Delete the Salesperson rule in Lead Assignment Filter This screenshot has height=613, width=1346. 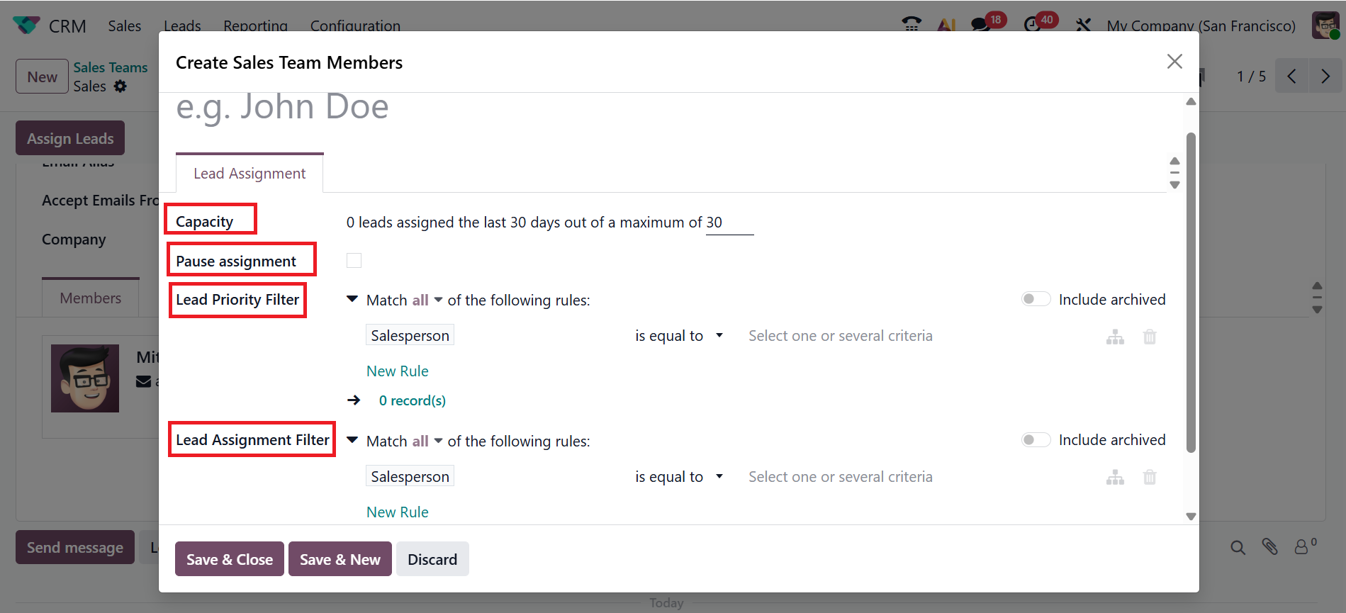[x=1150, y=478]
